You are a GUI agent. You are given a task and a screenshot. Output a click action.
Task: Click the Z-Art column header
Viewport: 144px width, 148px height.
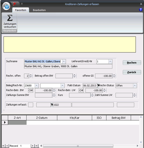coord(17,118)
